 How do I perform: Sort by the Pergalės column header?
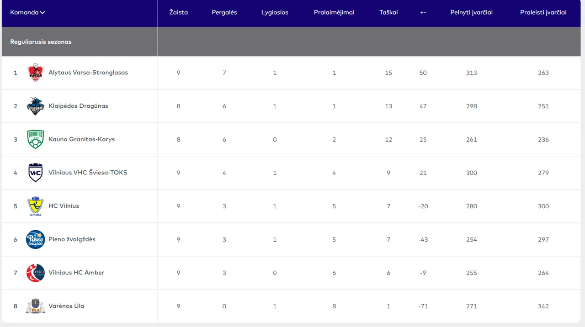224,12
